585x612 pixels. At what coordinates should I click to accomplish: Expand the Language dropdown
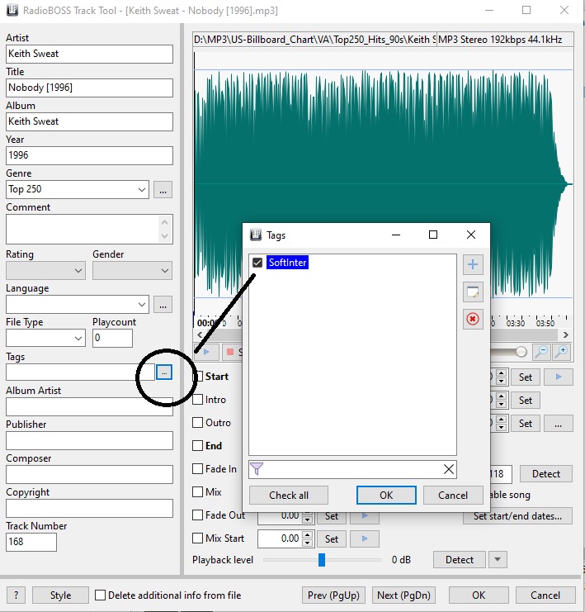[142, 305]
